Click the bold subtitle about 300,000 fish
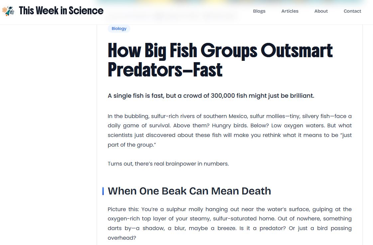The width and height of the screenshot is (373, 245). click(211, 96)
